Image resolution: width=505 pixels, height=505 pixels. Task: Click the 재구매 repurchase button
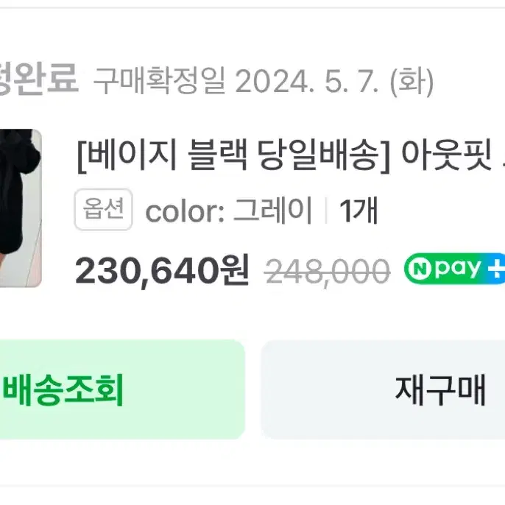(383, 389)
